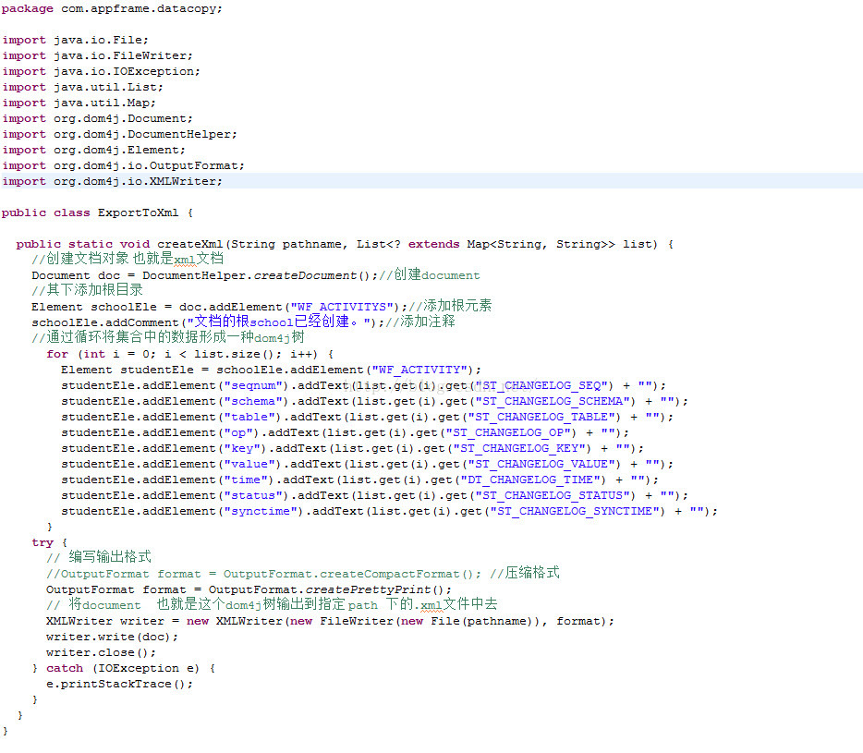Click the string "ST_CHANGELOG_KEY"
This screenshot has height=753, width=863.
(x=519, y=448)
